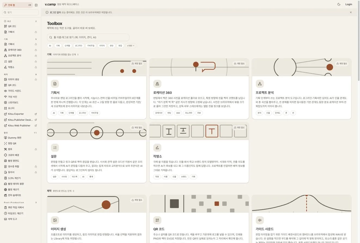Open 프로젝트 분석 in the sidebar
The width and height of the screenshot is (360, 243).
click(20, 56)
